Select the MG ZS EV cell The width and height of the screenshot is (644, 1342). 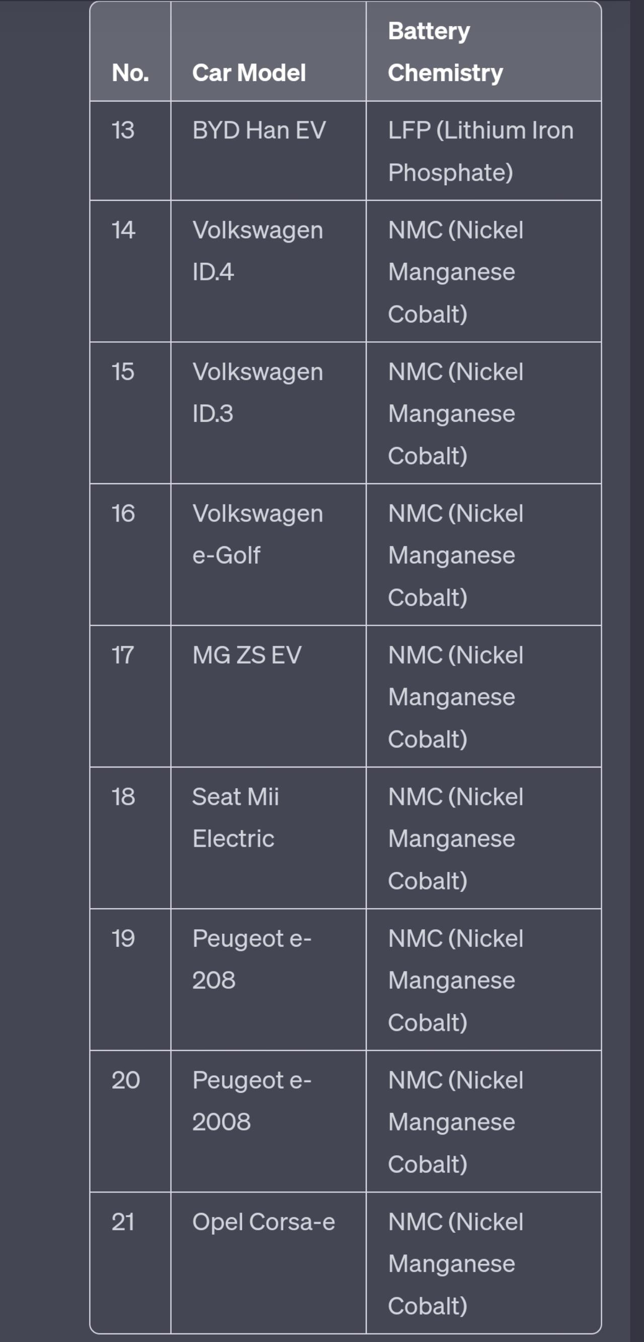[268, 696]
